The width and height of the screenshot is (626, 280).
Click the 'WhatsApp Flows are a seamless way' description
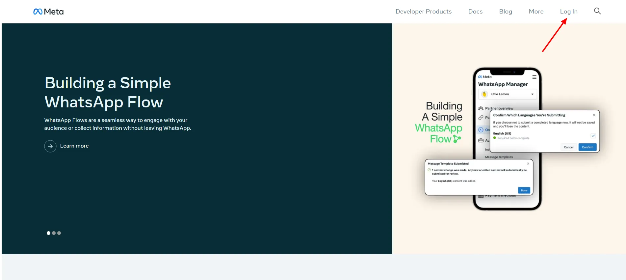[x=118, y=124]
